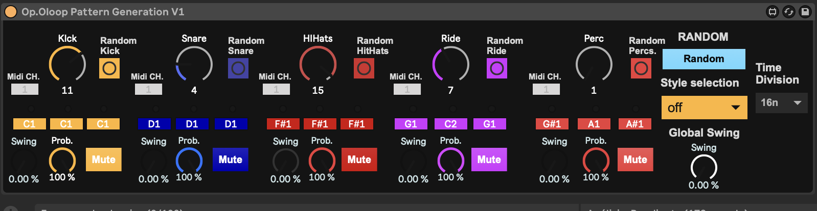
Task: Mute the Snare track
Action: point(231,160)
